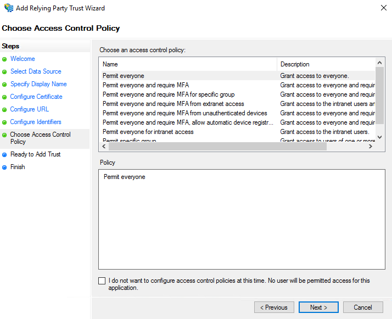Select Permit everyone for intranet access policy
Image resolution: width=392 pixels, height=319 pixels.
[x=148, y=132]
